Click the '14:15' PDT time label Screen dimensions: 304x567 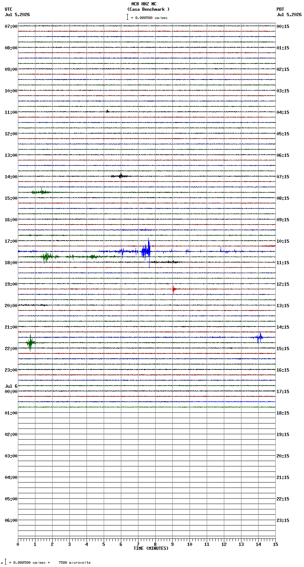coord(283,327)
